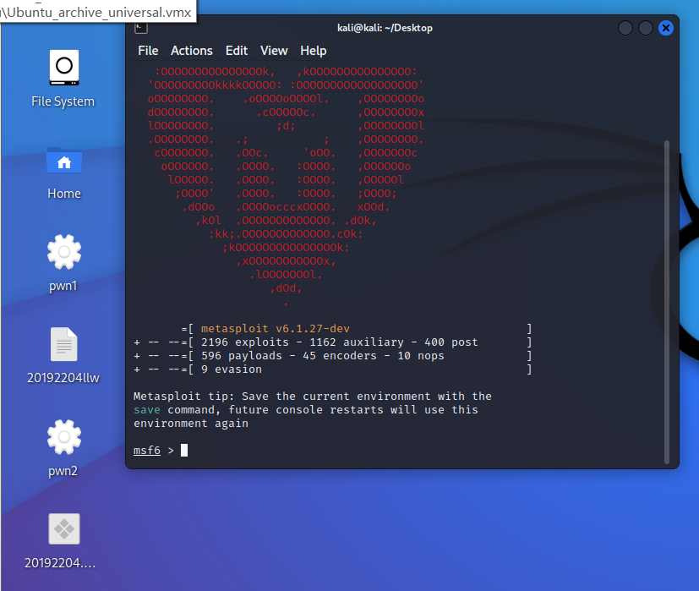699x591 pixels.
Task: Open the Actions menu in the terminal
Action: tap(192, 51)
